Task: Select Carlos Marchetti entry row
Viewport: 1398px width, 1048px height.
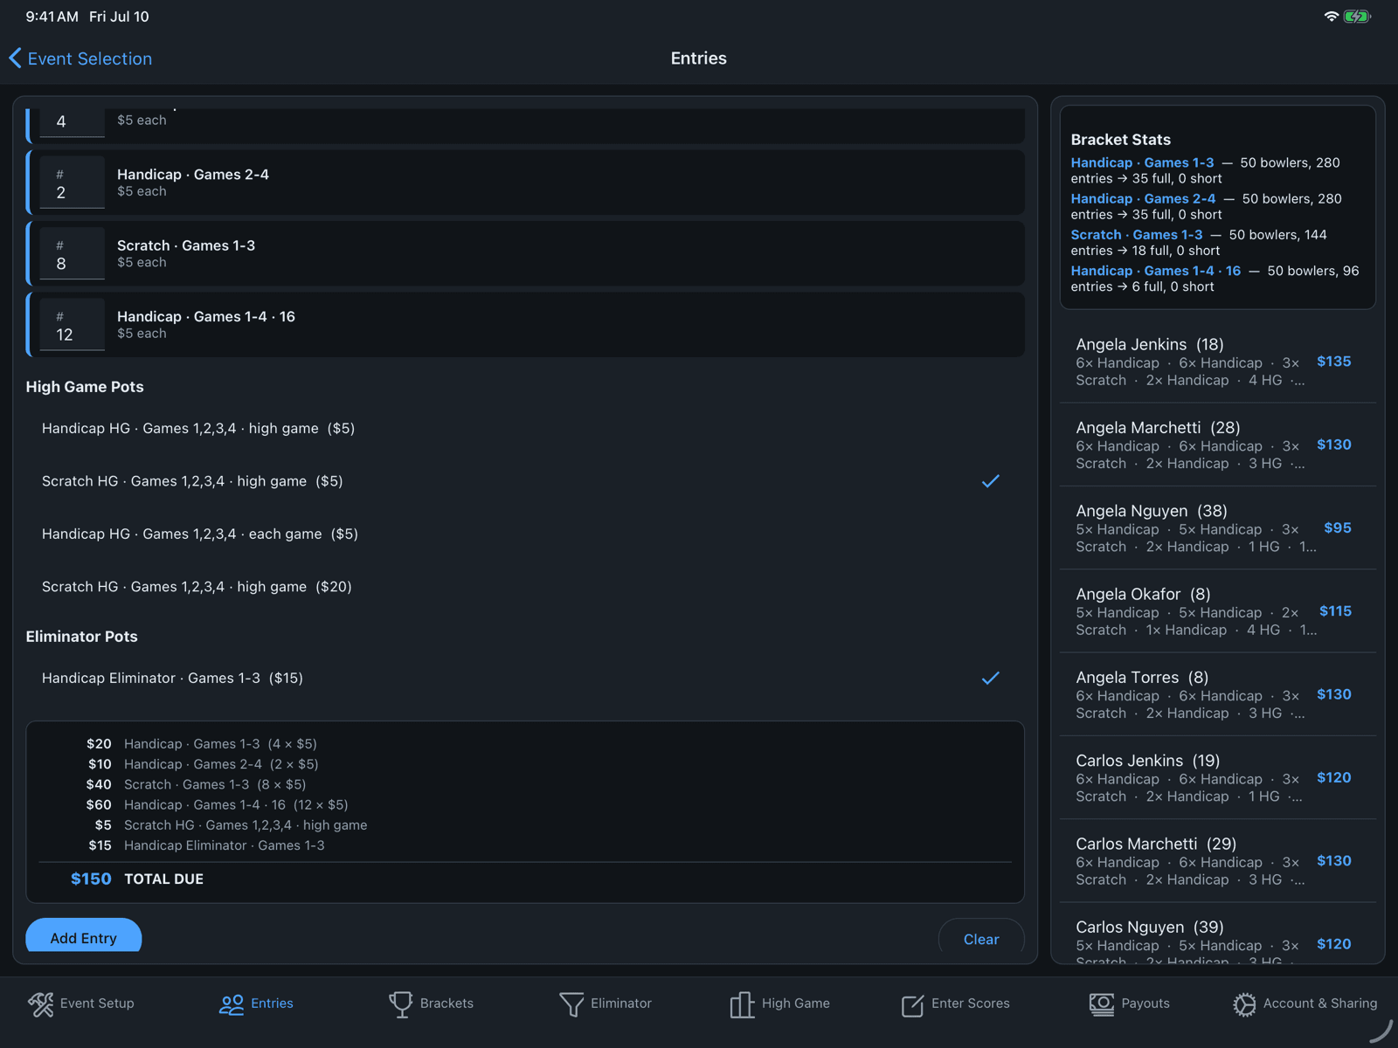Action: coord(1218,861)
